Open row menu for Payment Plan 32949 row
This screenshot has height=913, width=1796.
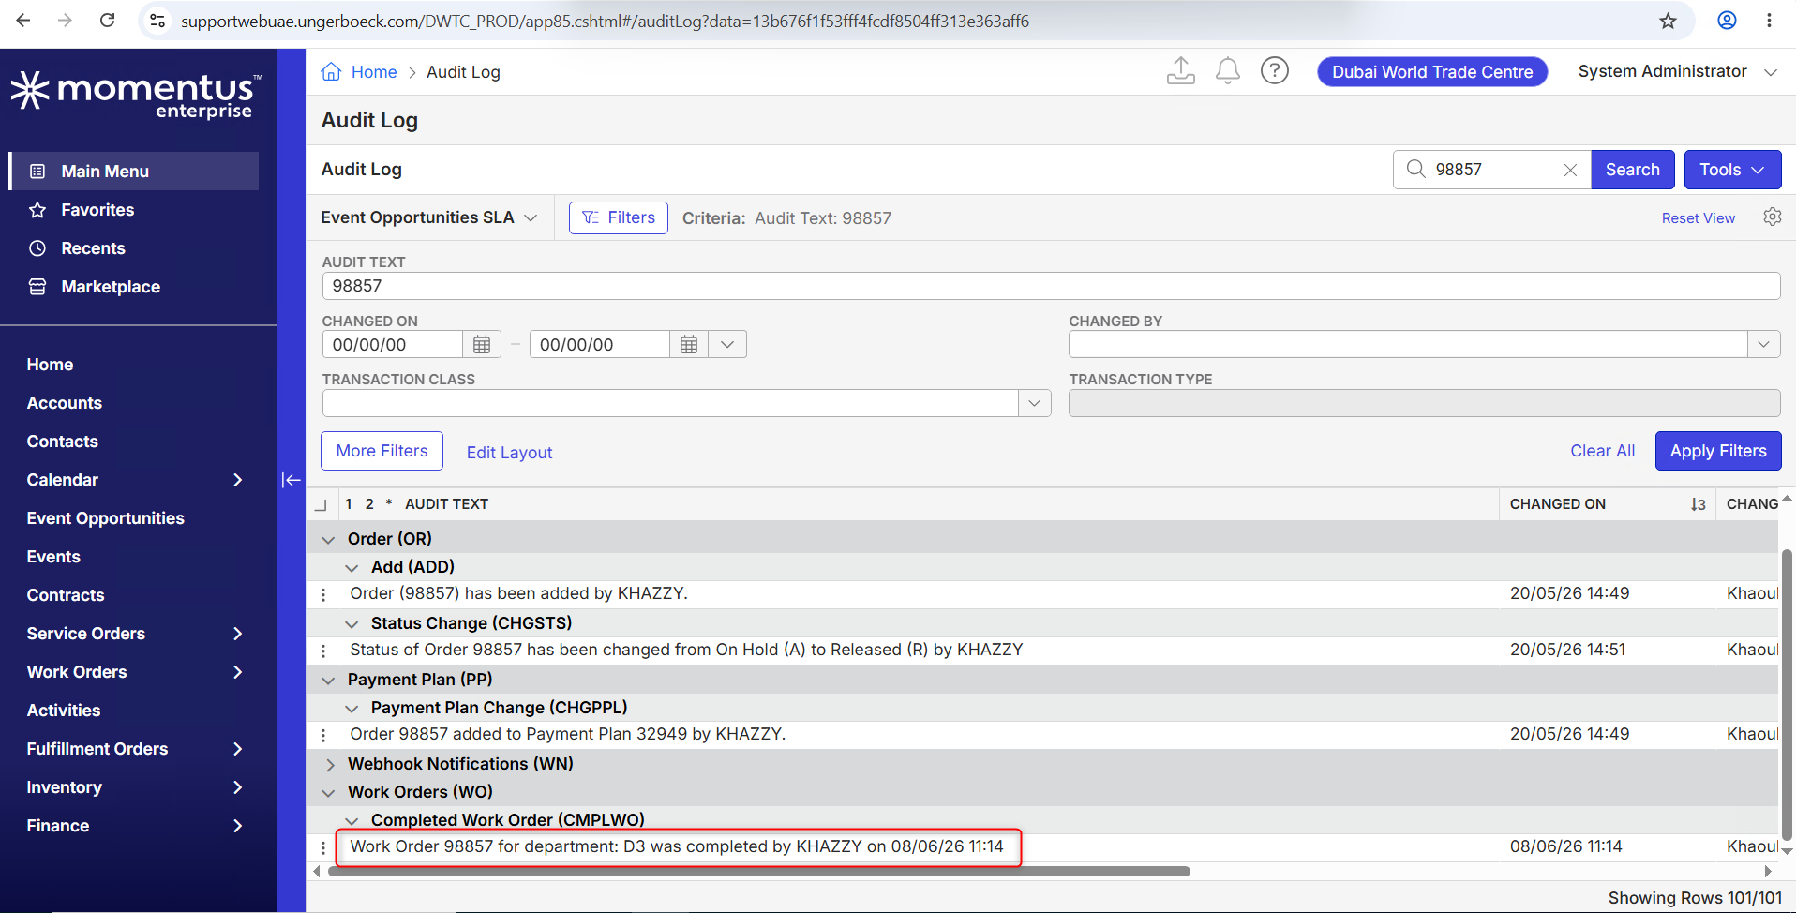click(x=323, y=735)
